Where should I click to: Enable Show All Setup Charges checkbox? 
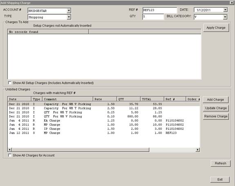coord(10,83)
